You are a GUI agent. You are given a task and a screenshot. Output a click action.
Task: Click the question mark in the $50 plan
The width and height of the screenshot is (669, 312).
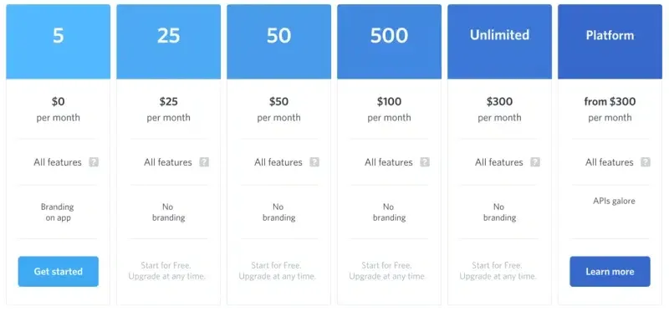[x=314, y=162]
